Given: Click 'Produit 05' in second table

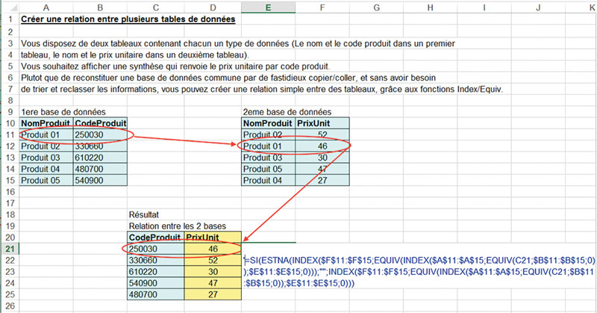Looking at the screenshot, I should [x=268, y=169].
